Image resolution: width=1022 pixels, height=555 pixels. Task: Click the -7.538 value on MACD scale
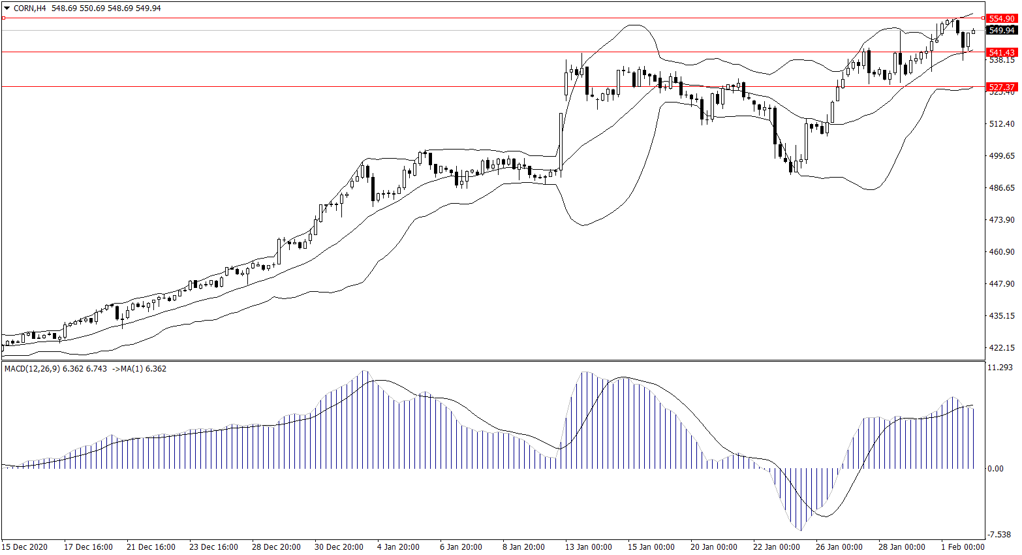click(1000, 535)
